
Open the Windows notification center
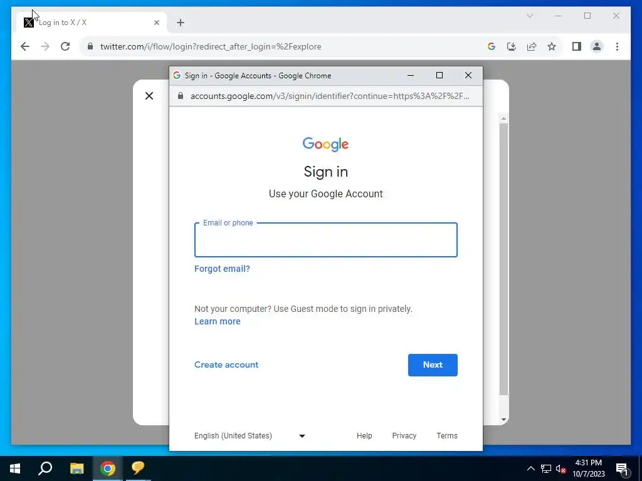pyautogui.click(x=622, y=468)
